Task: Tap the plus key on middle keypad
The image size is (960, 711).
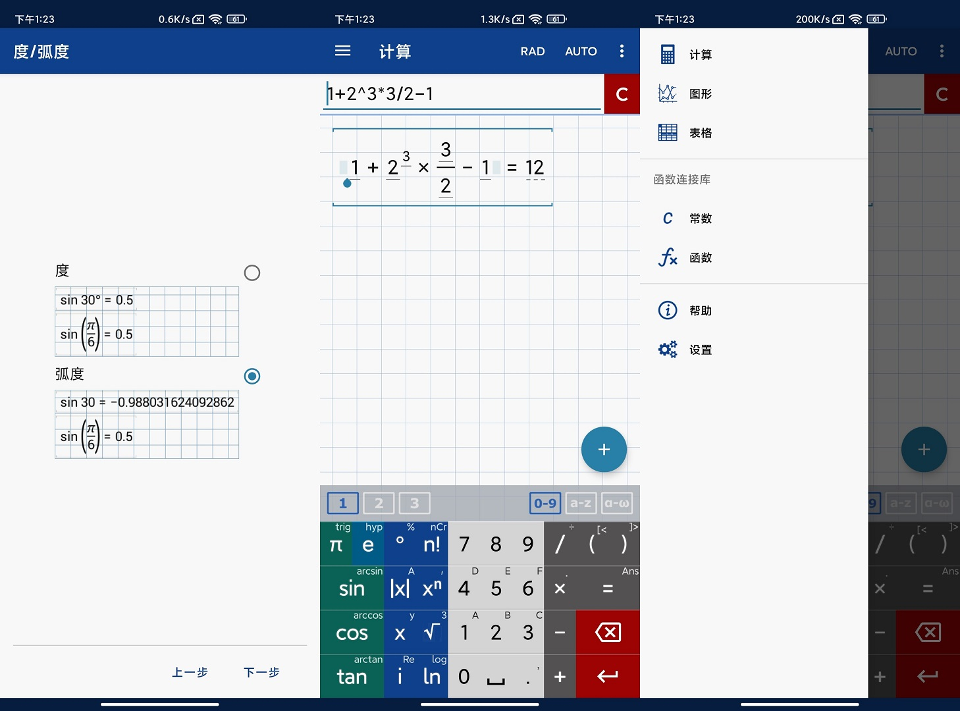Action: click(x=560, y=676)
